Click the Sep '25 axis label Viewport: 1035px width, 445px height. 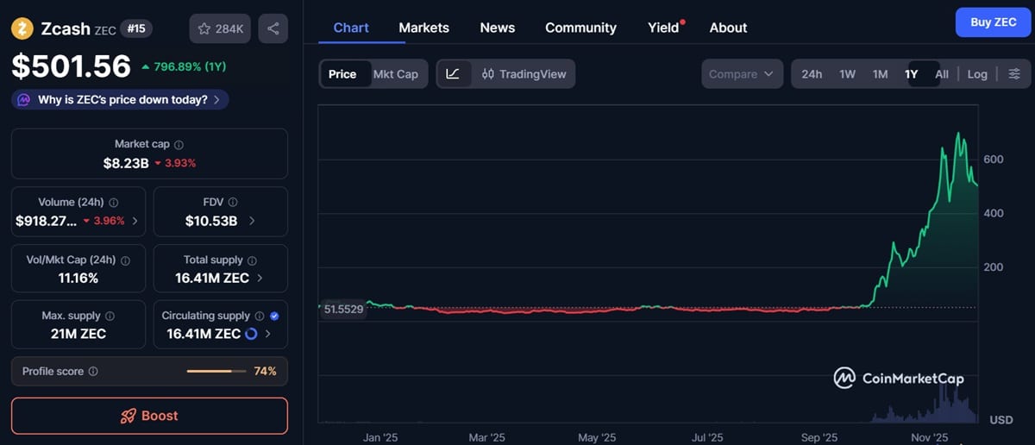(819, 438)
